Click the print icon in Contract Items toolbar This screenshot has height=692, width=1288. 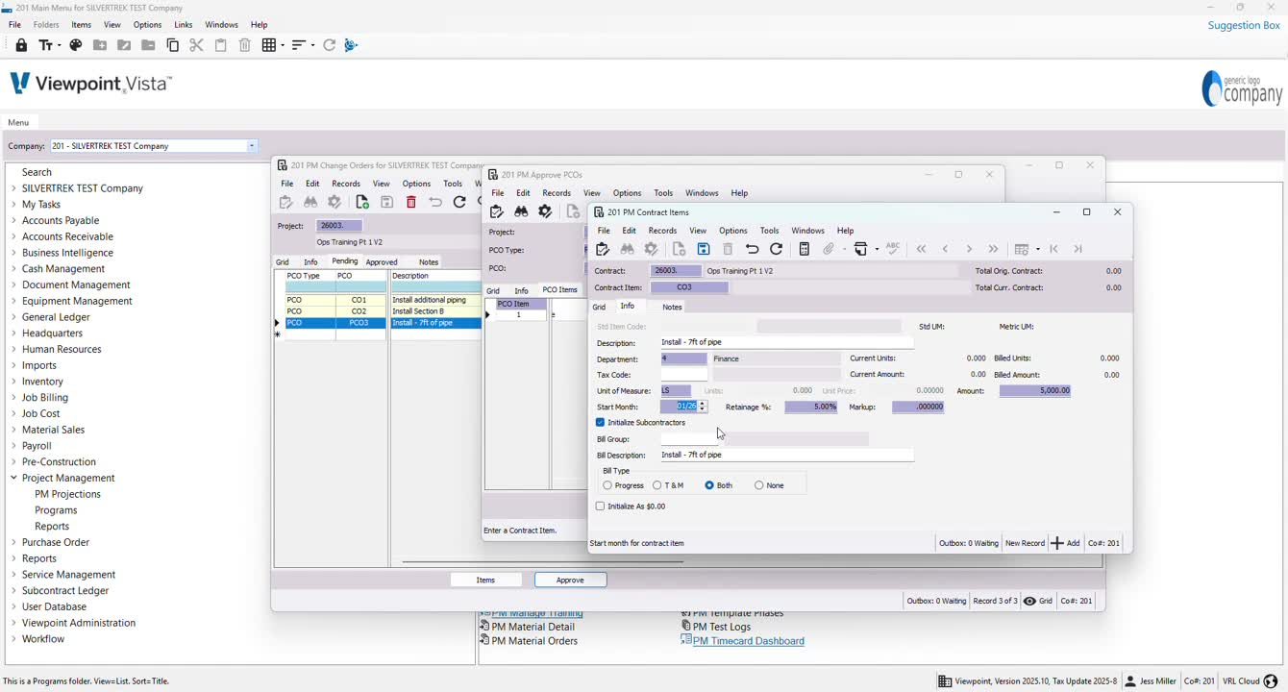coord(861,249)
